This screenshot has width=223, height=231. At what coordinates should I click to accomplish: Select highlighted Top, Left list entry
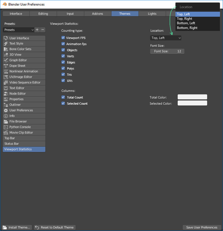pyautogui.click(x=198, y=14)
